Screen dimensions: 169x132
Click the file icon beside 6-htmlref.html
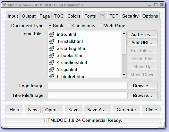[x=51, y=76]
